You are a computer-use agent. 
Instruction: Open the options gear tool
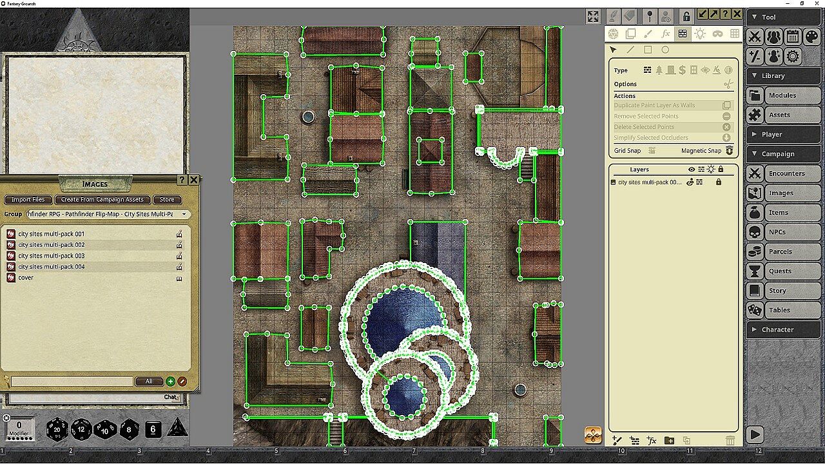pos(793,56)
